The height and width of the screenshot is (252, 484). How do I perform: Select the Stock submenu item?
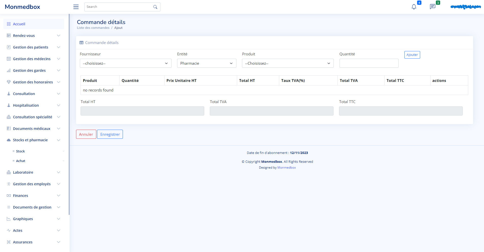[20, 151]
